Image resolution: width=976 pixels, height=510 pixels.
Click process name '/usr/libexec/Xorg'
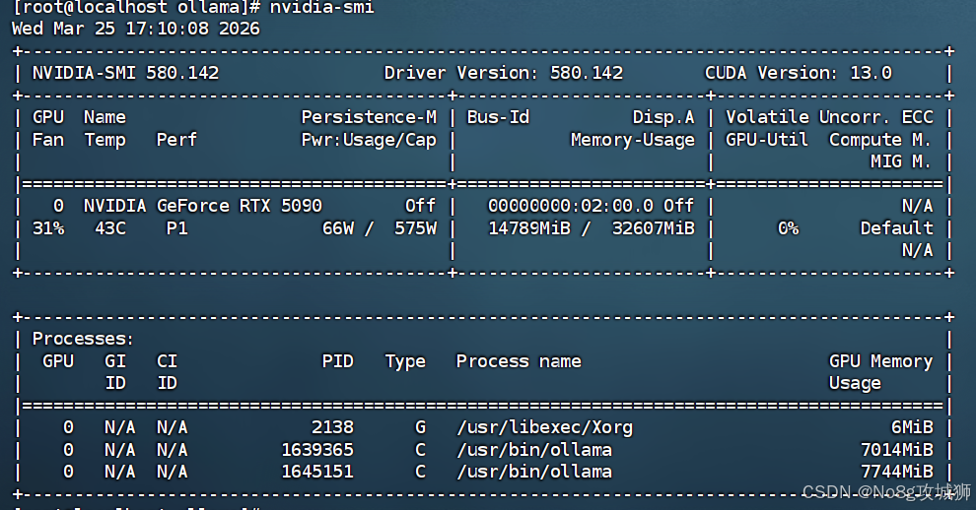(x=544, y=427)
